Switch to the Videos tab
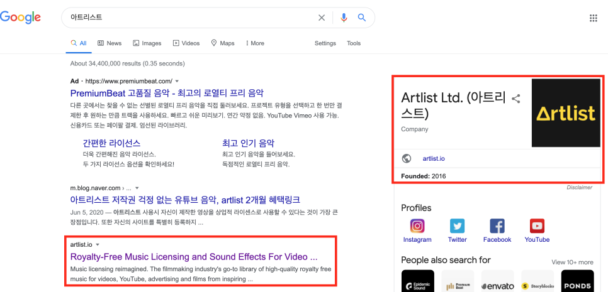The image size is (608, 292). point(186,43)
